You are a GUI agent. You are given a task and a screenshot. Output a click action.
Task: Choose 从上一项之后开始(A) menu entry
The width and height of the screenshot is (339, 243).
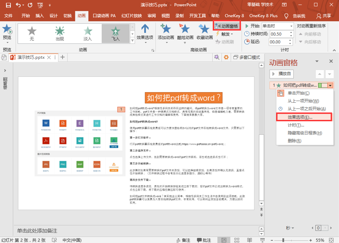(305, 109)
